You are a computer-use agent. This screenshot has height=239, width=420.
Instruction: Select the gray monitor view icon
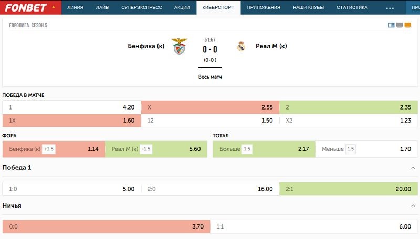[x=400, y=25]
